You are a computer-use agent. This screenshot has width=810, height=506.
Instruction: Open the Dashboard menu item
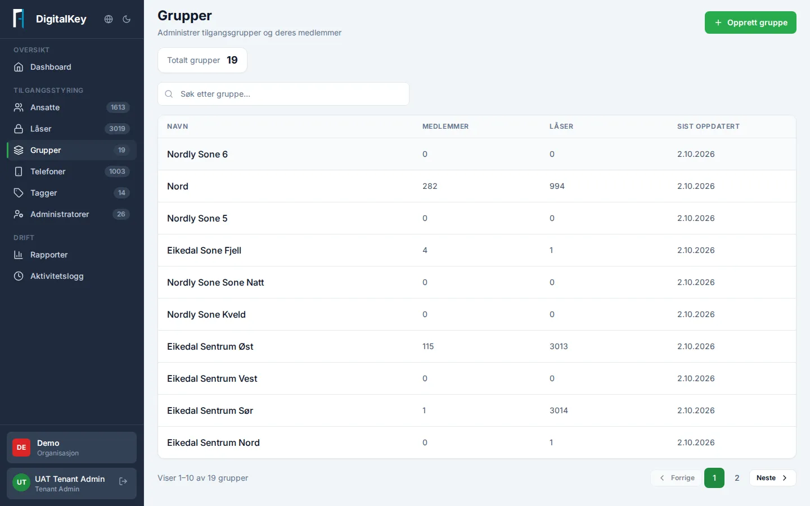[x=71, y=67]
